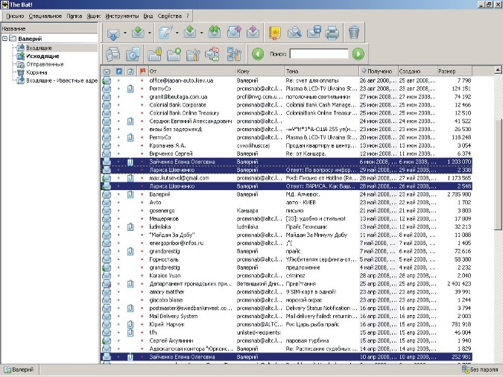503x377 pixels.
Task: Click the network settings tools icon
Action: click(234, 54)
